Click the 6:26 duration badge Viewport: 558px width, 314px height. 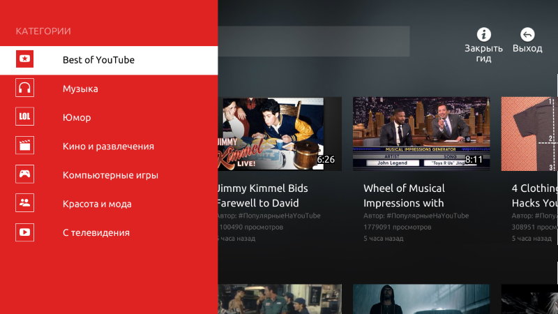[x=326, y=160]
